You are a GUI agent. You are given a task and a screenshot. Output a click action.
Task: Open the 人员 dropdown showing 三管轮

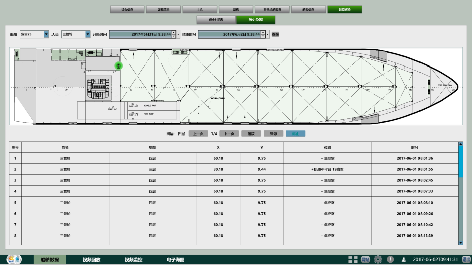coord(88,34)
